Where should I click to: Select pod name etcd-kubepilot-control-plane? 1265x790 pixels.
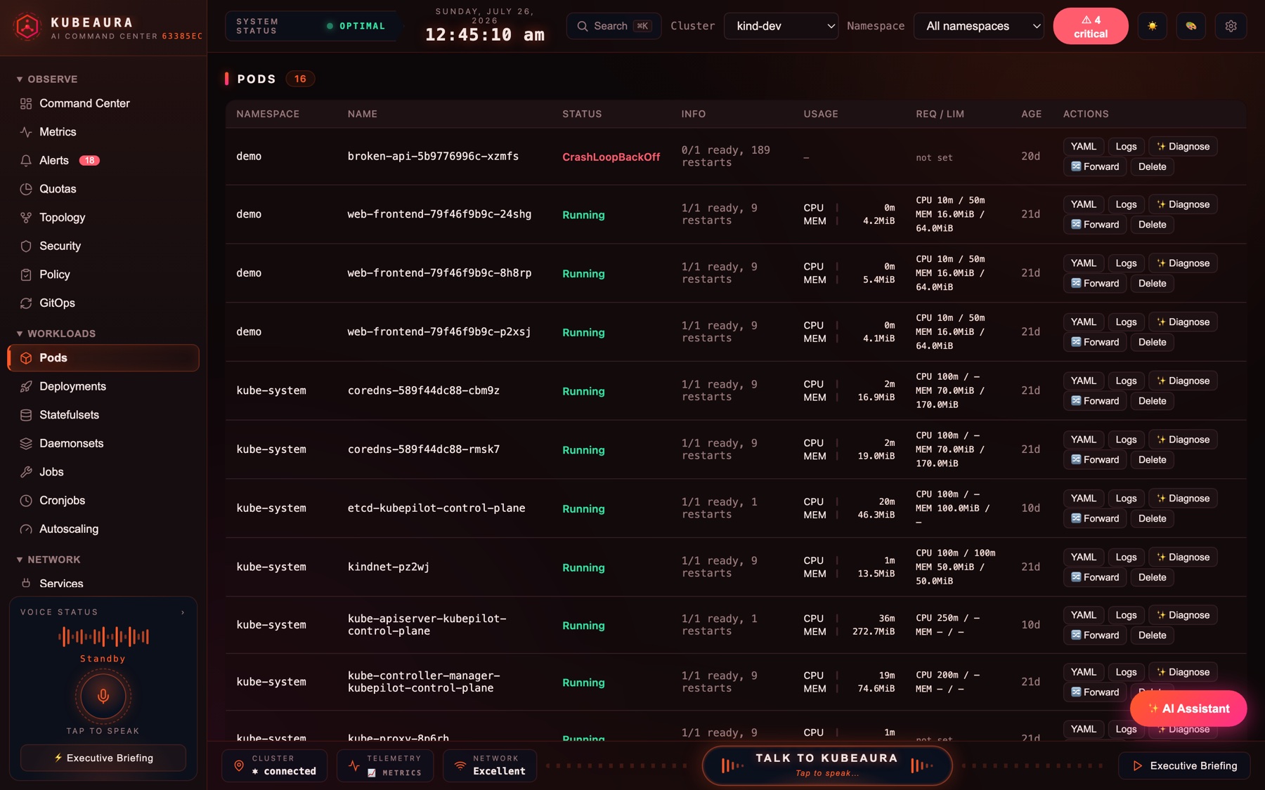pos(436,508)
